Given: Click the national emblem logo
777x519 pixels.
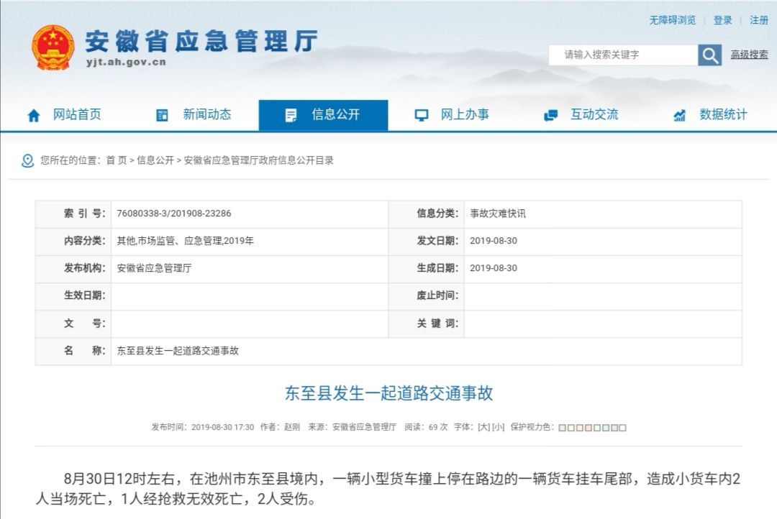Looking at the screenshot, I should click(53, 47).
